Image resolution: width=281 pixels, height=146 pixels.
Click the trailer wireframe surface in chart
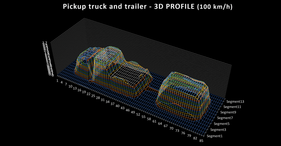click(183, 96)
